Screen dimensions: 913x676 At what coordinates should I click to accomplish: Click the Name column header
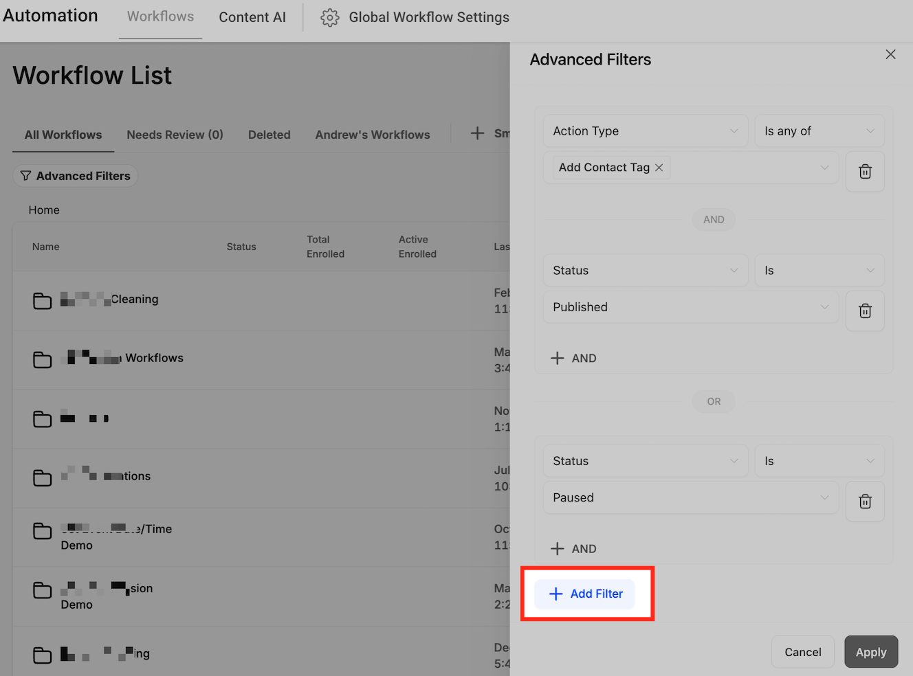pos(46,247)
